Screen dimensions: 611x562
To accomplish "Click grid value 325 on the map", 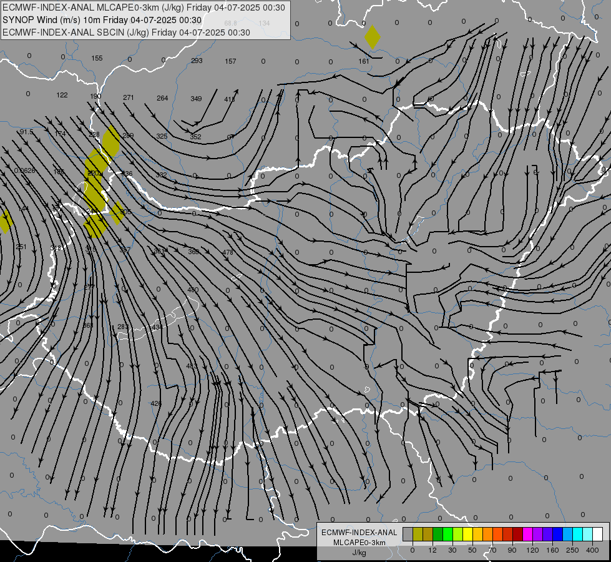I will tap(162, 136).
